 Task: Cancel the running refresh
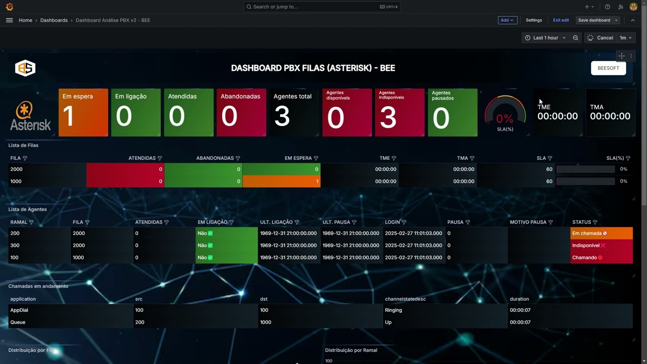[x=600, y=38]
